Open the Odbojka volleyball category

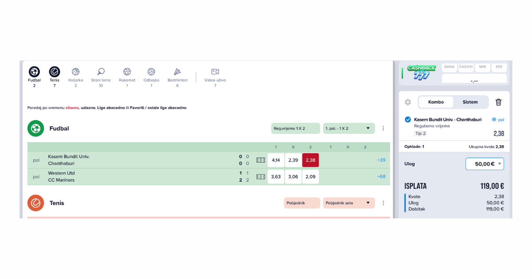[x=151, y=72]
